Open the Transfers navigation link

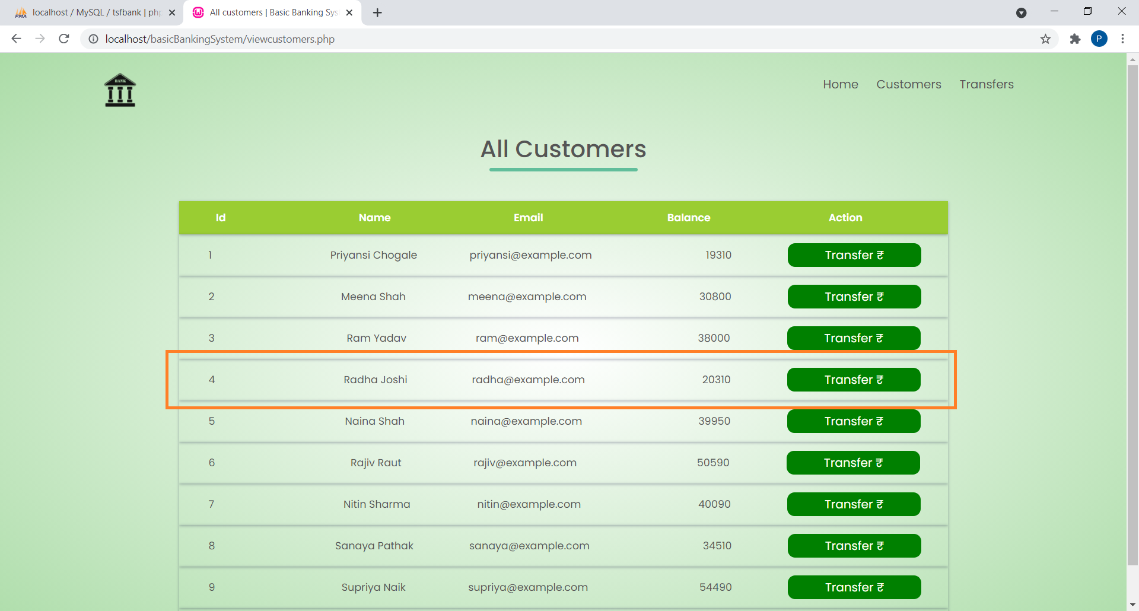pyautogui.click(x=987, y=84)
